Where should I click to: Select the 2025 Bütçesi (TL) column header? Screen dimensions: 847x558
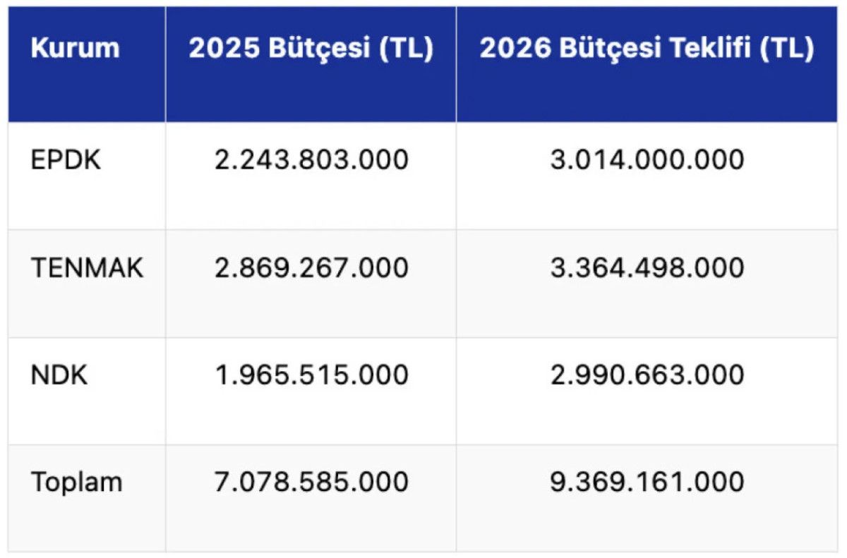pos(311,49)
